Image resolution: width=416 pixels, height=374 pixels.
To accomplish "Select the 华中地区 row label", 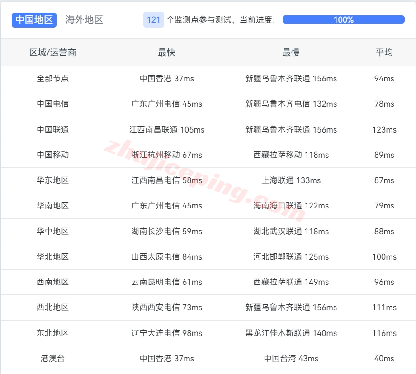I will [x=53, y=231].
